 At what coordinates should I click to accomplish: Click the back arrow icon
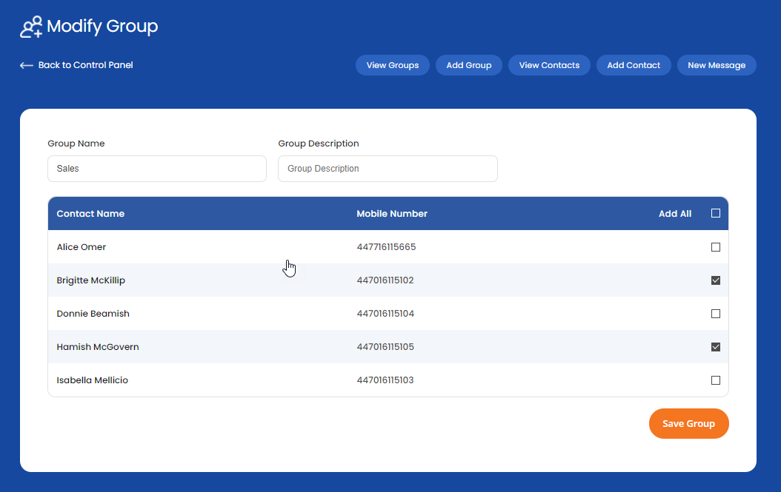(x=27, y=66)
